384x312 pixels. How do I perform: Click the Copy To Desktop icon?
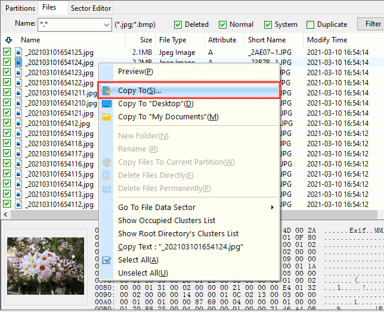tap(107, 104)
